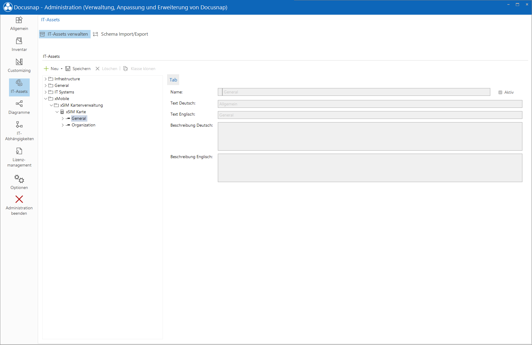532x345 pixels.
Task: Click the green plus Neu icon
Action: (x=46, y=69)
